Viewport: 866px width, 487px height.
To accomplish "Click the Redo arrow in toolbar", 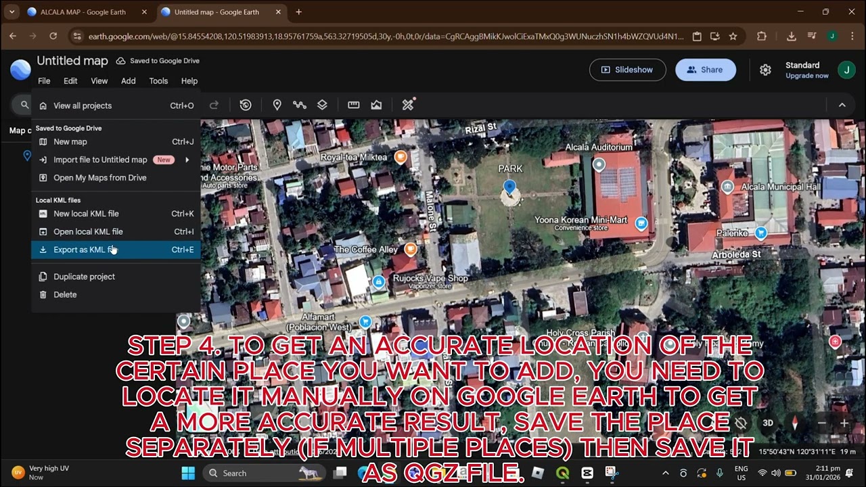I will (214, 105).
